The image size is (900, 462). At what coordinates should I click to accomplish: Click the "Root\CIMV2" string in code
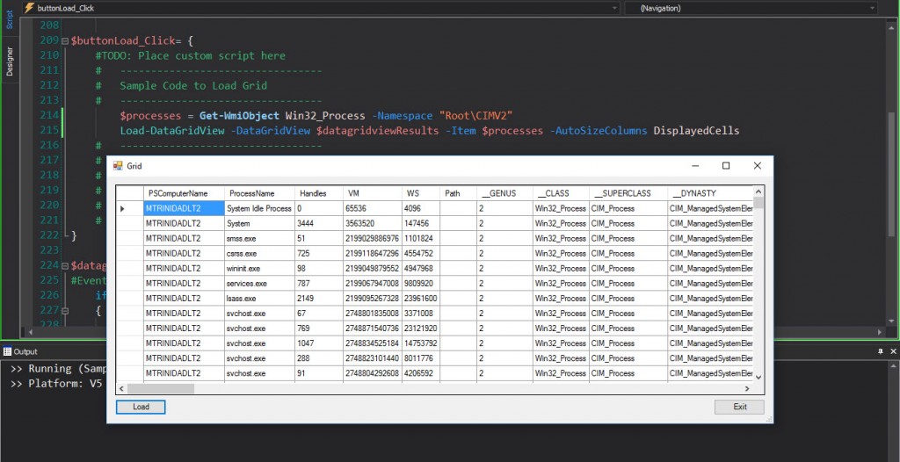pos(475,115)
